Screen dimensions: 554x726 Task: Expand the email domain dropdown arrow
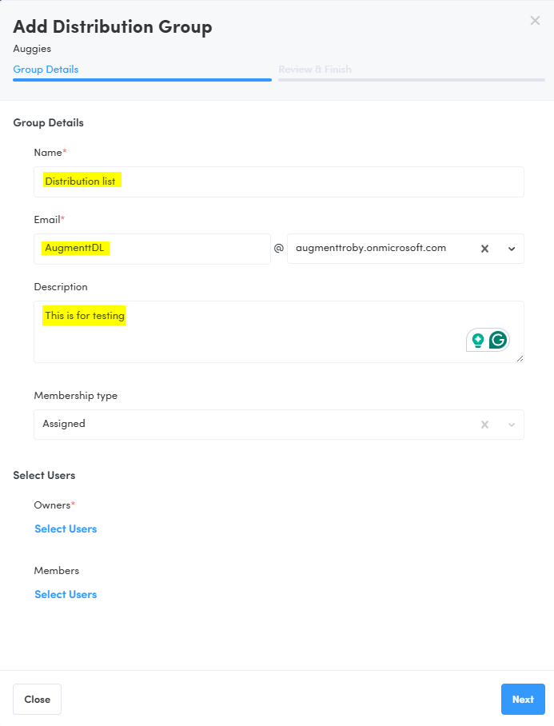point(512,249)
